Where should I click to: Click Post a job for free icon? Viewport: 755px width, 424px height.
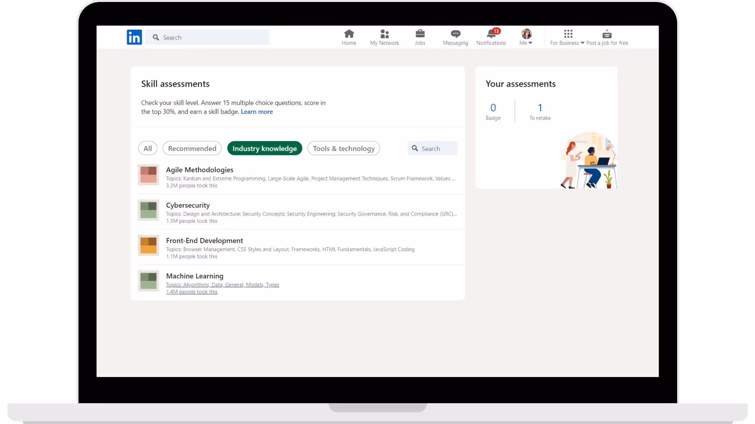pyautogui.click(x=607, y=34)
